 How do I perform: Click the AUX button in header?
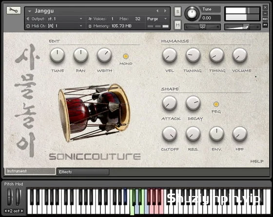(x=265, y=19)
